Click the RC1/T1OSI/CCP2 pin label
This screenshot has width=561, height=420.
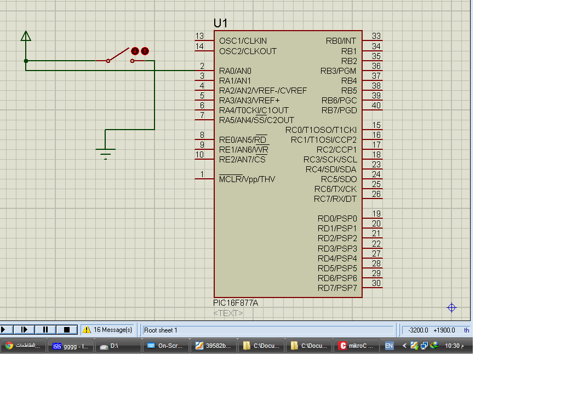[324, 139]
